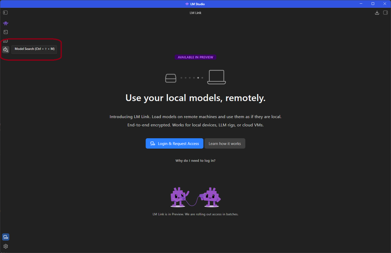Click the Login & Request Access button
The height and width of the screenshot is (253, 391).
coord(174,143)
